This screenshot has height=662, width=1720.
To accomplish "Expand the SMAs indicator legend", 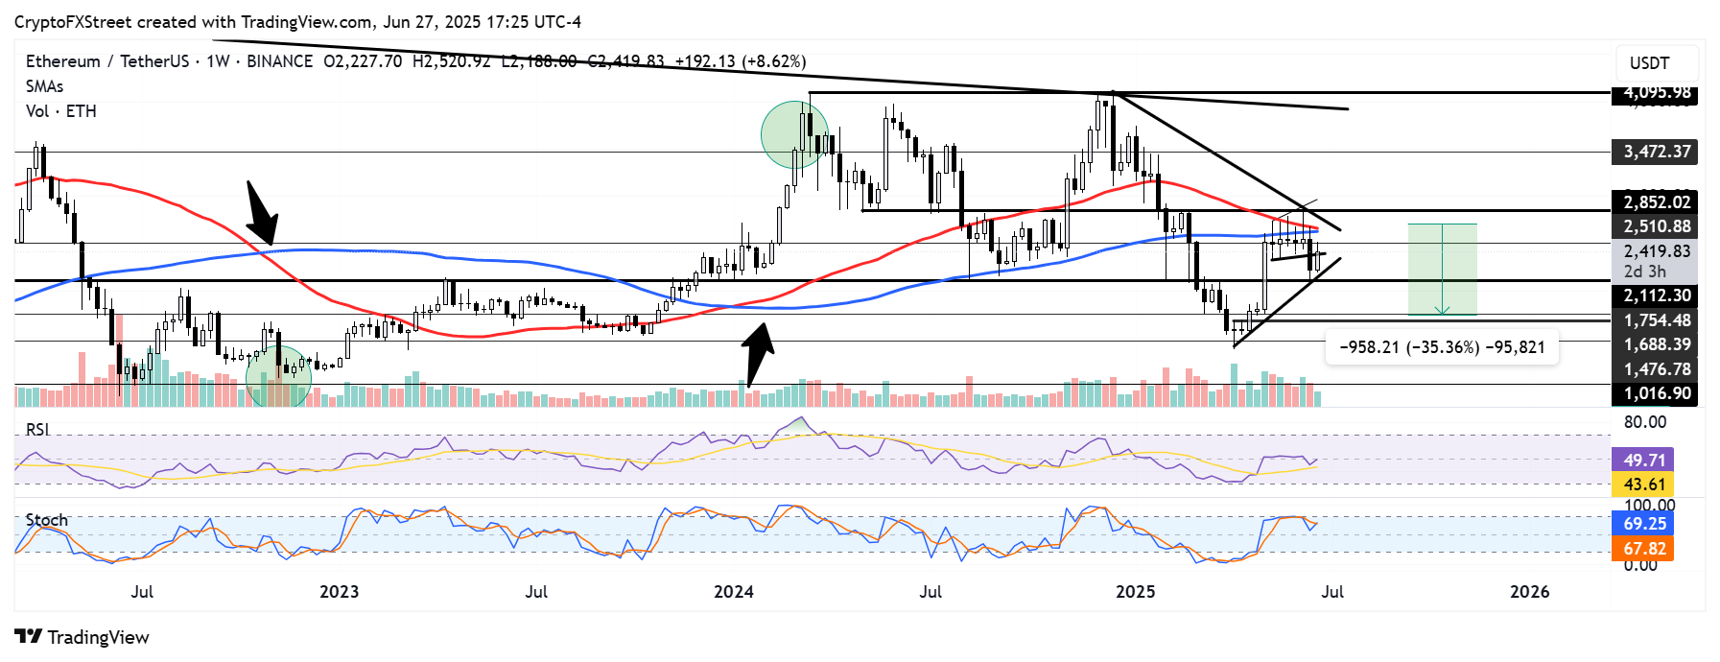I will [x=45, y=86].
